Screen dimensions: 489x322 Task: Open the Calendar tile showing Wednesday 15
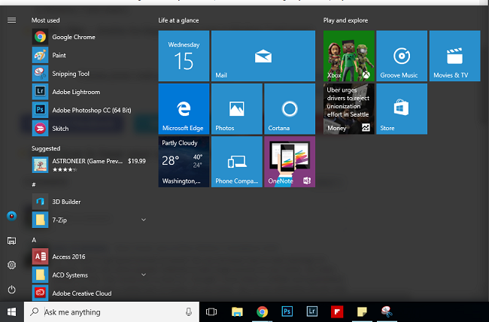tap(184, 56)
